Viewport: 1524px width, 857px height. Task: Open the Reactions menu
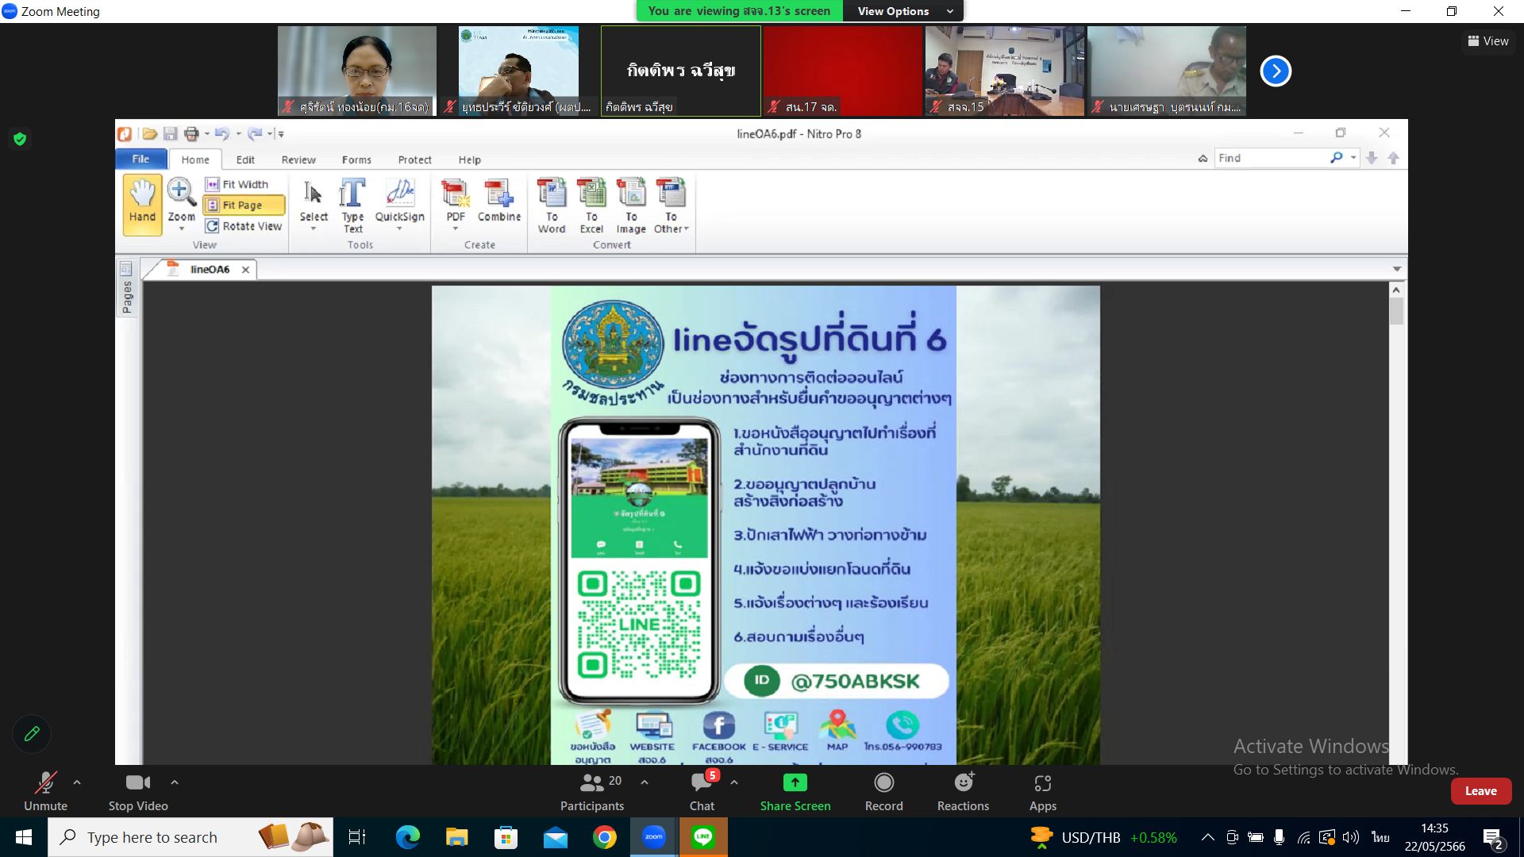point(963,791)
